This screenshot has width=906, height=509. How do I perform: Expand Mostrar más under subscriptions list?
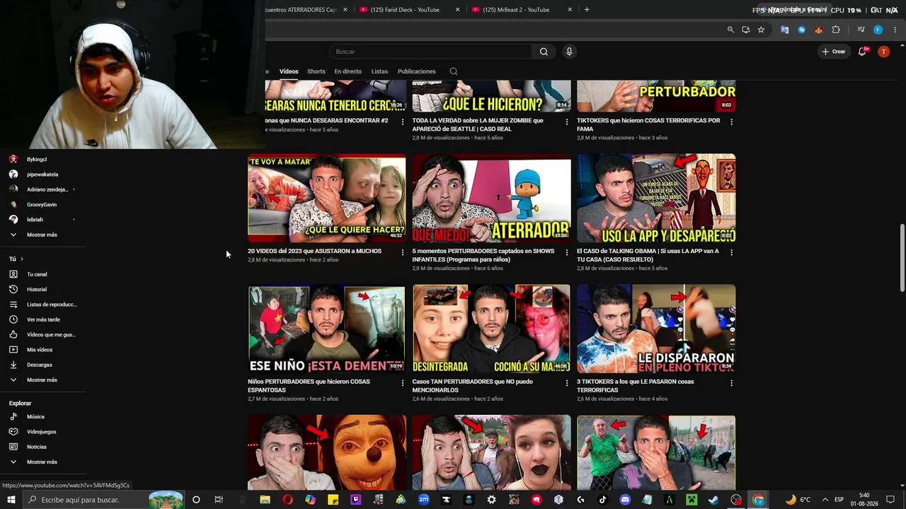(42, 235)
